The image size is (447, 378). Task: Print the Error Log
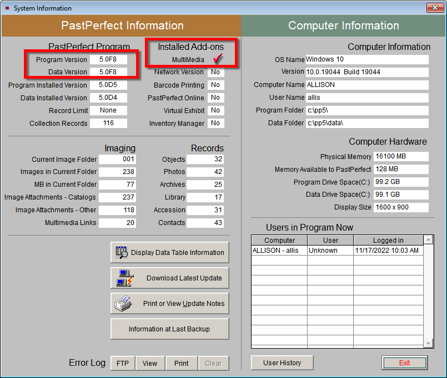coord(181,364)
